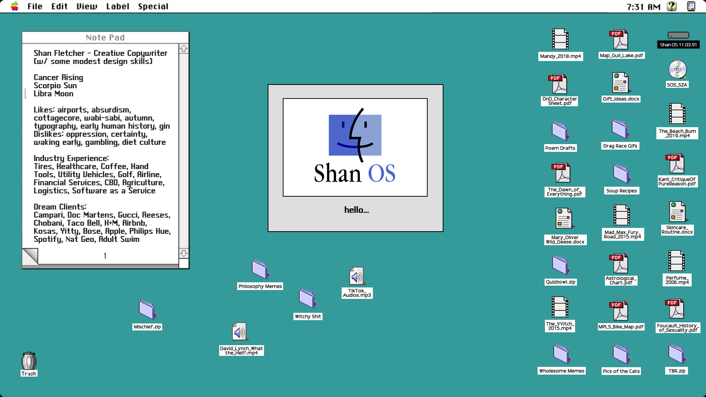Open the Edit menu
Viewport: 706px width, 397px height.
click(x=59, y=6)
